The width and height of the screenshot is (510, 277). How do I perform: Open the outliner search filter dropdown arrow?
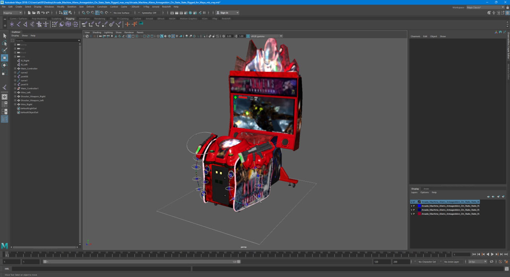[79, 41]
